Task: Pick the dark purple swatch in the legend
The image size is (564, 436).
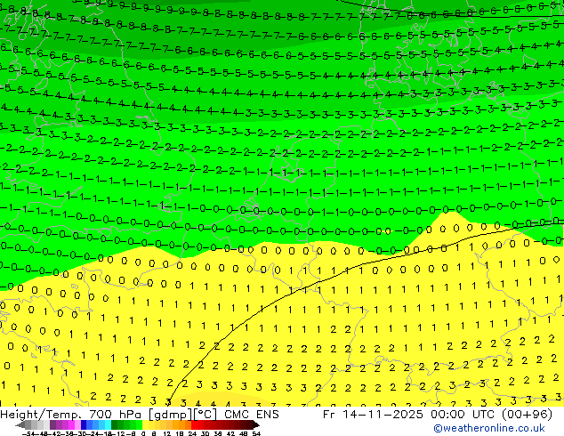Action: (52, 424)
